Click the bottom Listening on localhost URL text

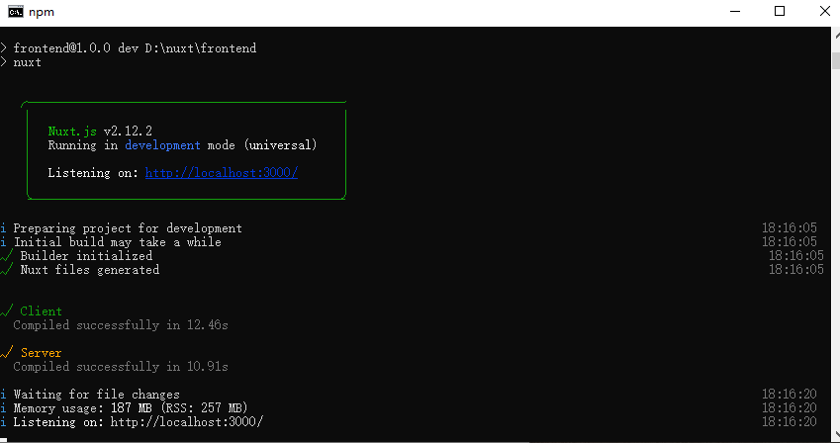pyautogui.click(x=187, y=422)
